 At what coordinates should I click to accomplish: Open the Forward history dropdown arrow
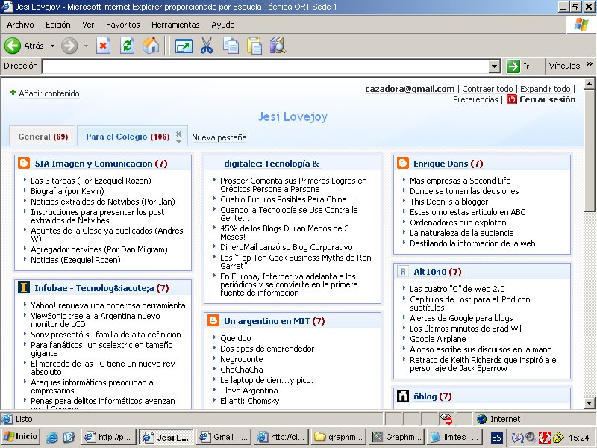pos(86,46)
